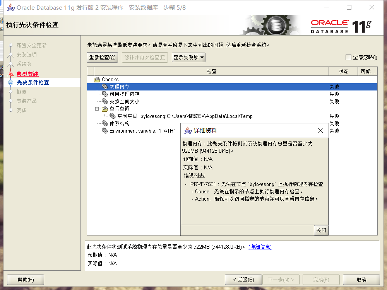Click the 典型安装 step marker icon
The width and height of the screenshot is (387, 290).
tap(10, 74)
